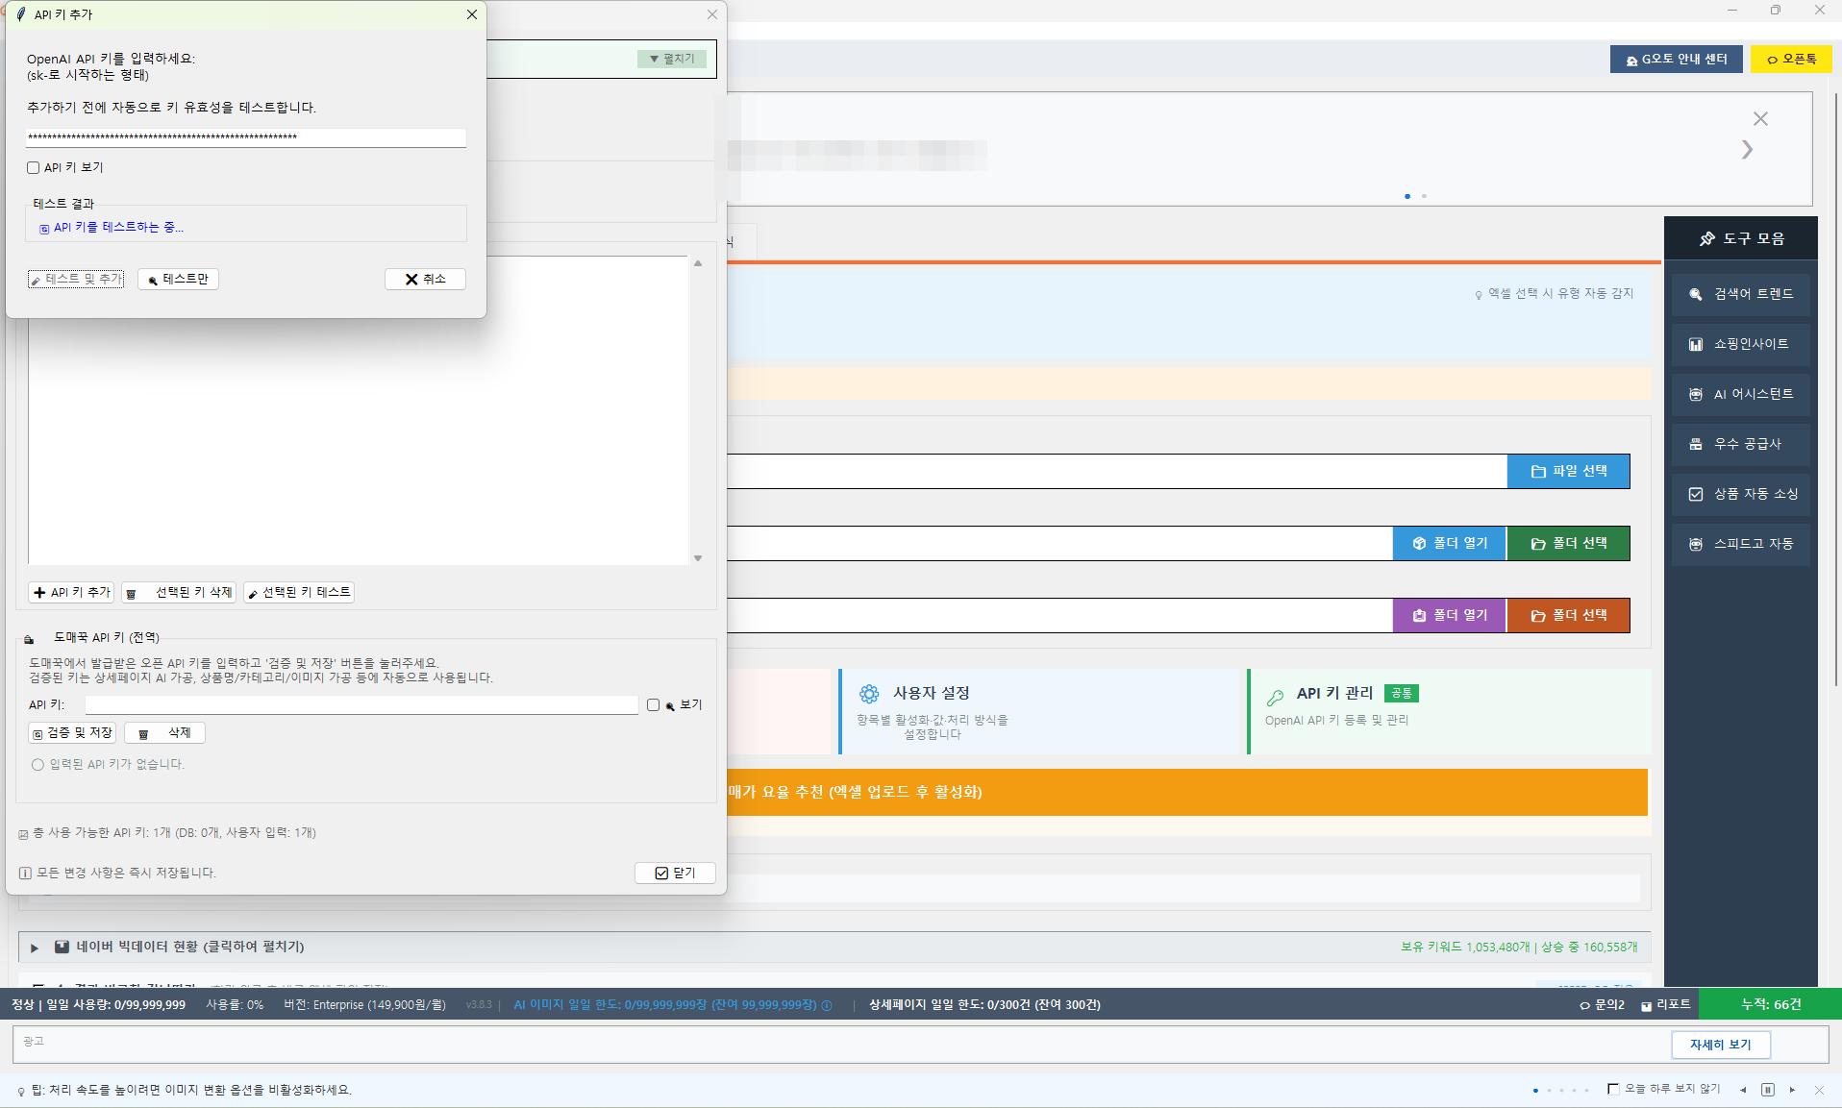Click the 검증 및 저장 button

pos(72,733)
